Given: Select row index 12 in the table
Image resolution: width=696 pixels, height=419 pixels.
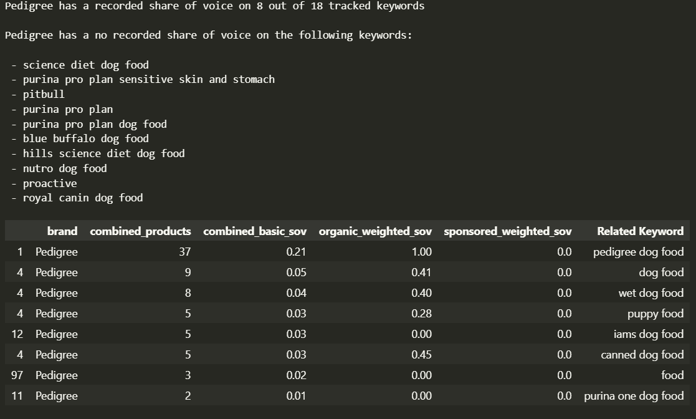Looking at the screenshot, I should pyautogui.click(x=17, y=334).
